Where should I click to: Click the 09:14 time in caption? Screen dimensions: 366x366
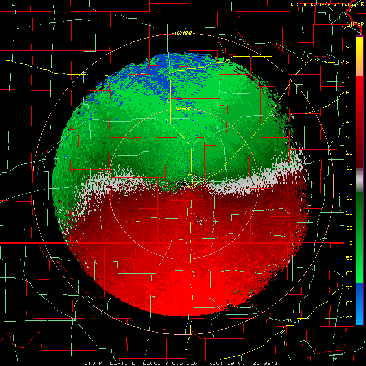272,363
